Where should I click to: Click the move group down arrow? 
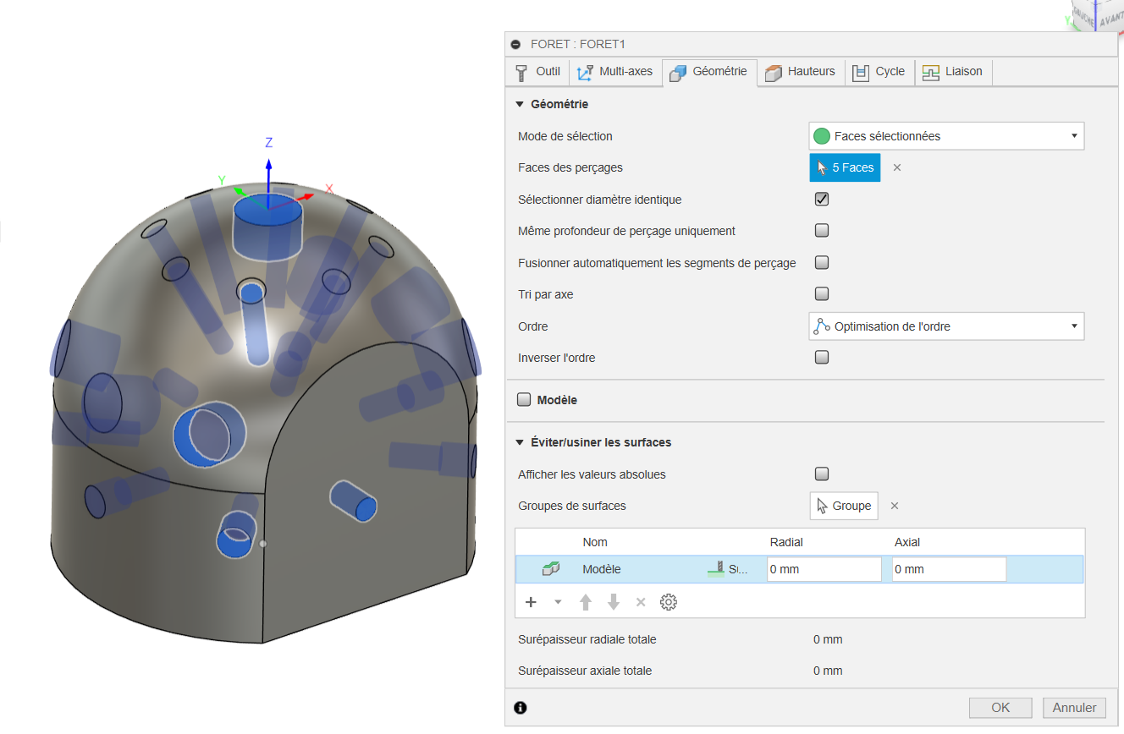pos(614,602)
